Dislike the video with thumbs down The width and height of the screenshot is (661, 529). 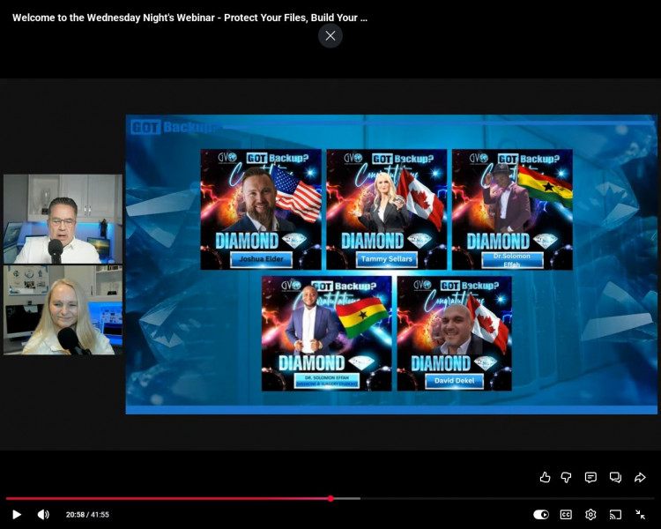click(x=567, y=477)
